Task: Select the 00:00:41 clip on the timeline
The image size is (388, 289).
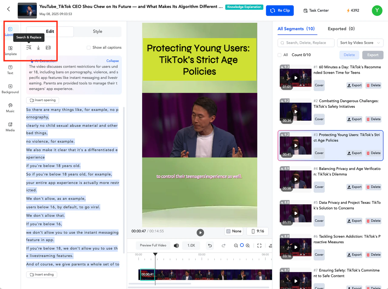Action: pos(148,274)
